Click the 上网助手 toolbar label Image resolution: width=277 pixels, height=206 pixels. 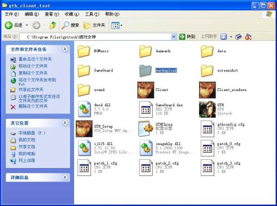209,37
